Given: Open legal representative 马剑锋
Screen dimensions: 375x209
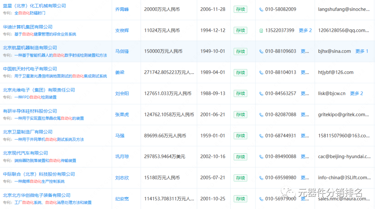Looking at the screenshot, I should click(122, 51).
